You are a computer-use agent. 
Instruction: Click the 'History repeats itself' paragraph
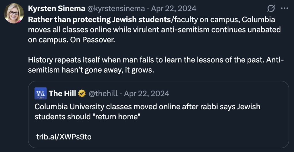pyautogui.click(x=155, y=60)
